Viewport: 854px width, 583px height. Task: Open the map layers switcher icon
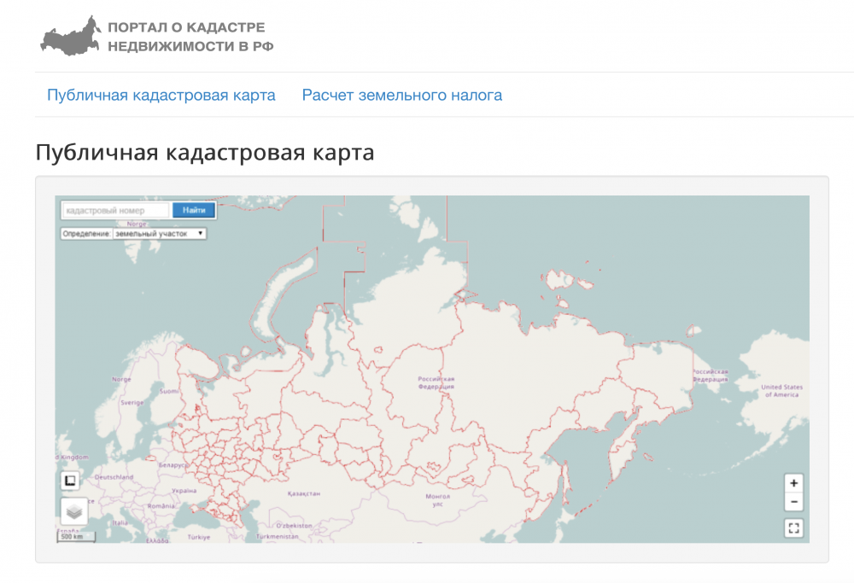[73, 513]
